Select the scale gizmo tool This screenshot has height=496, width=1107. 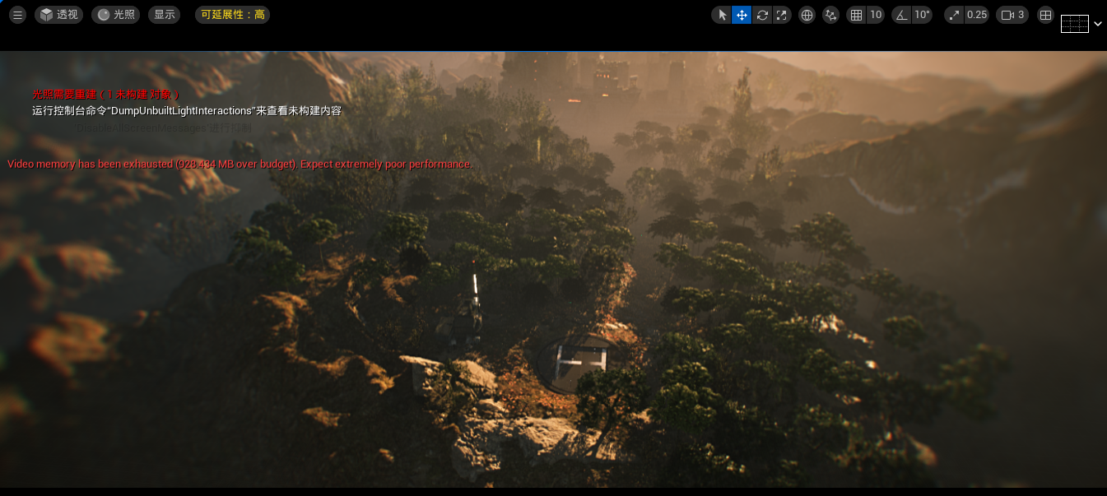(782, 15)
